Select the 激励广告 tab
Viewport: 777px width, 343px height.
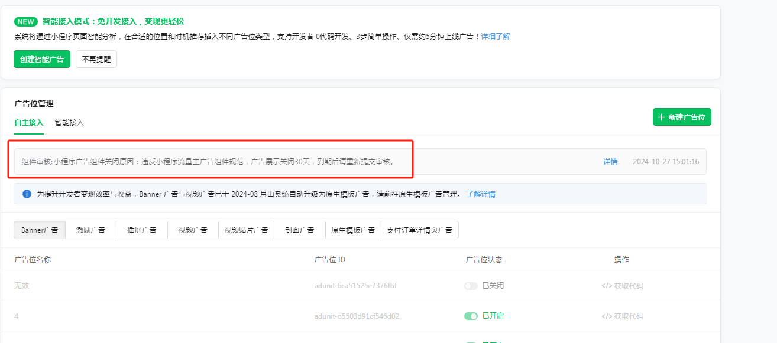(x=90, y=230)
